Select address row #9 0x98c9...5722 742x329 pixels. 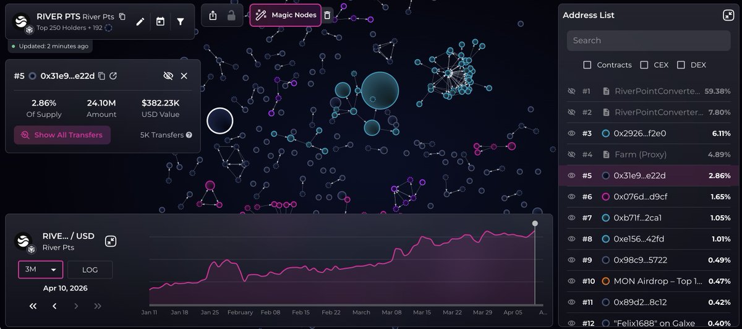(x=649, y=260)
